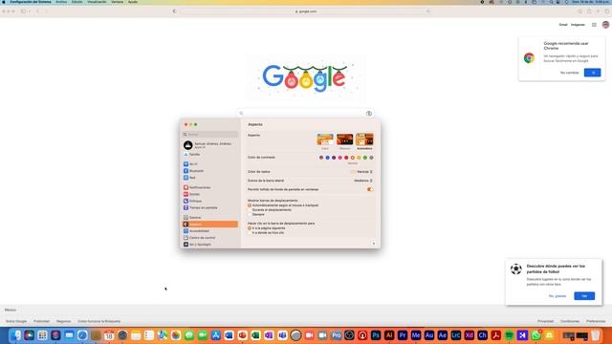Image resolution: width=612 pixels, height=344 pixels.
Task: Open Color de realce dropdown
Action: tap(361, 172)
